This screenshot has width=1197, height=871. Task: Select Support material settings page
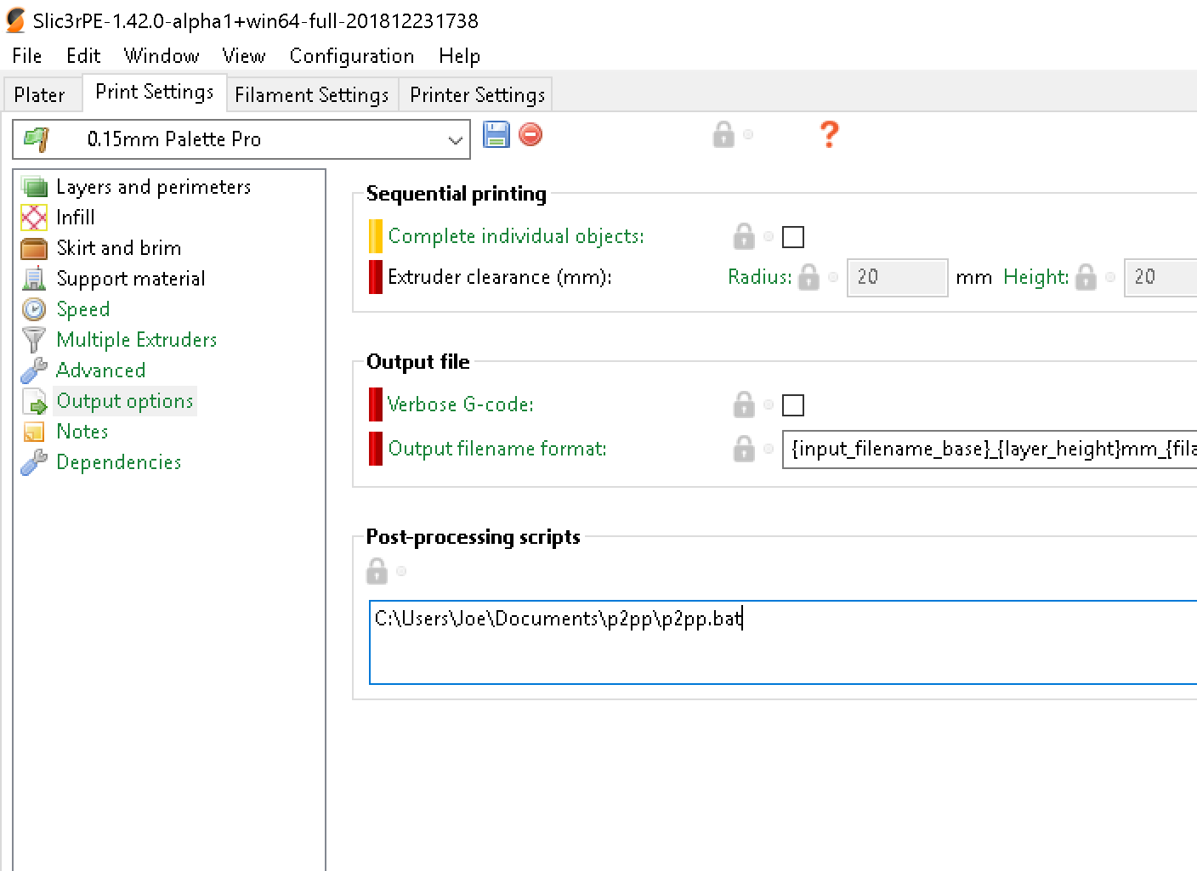pyautogui.click(x=131, y=279)
